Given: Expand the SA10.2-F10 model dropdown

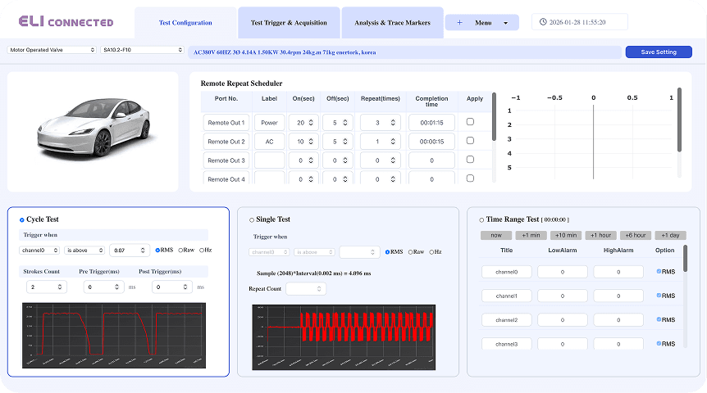Looking at the screenshot, I should [142, 50].
